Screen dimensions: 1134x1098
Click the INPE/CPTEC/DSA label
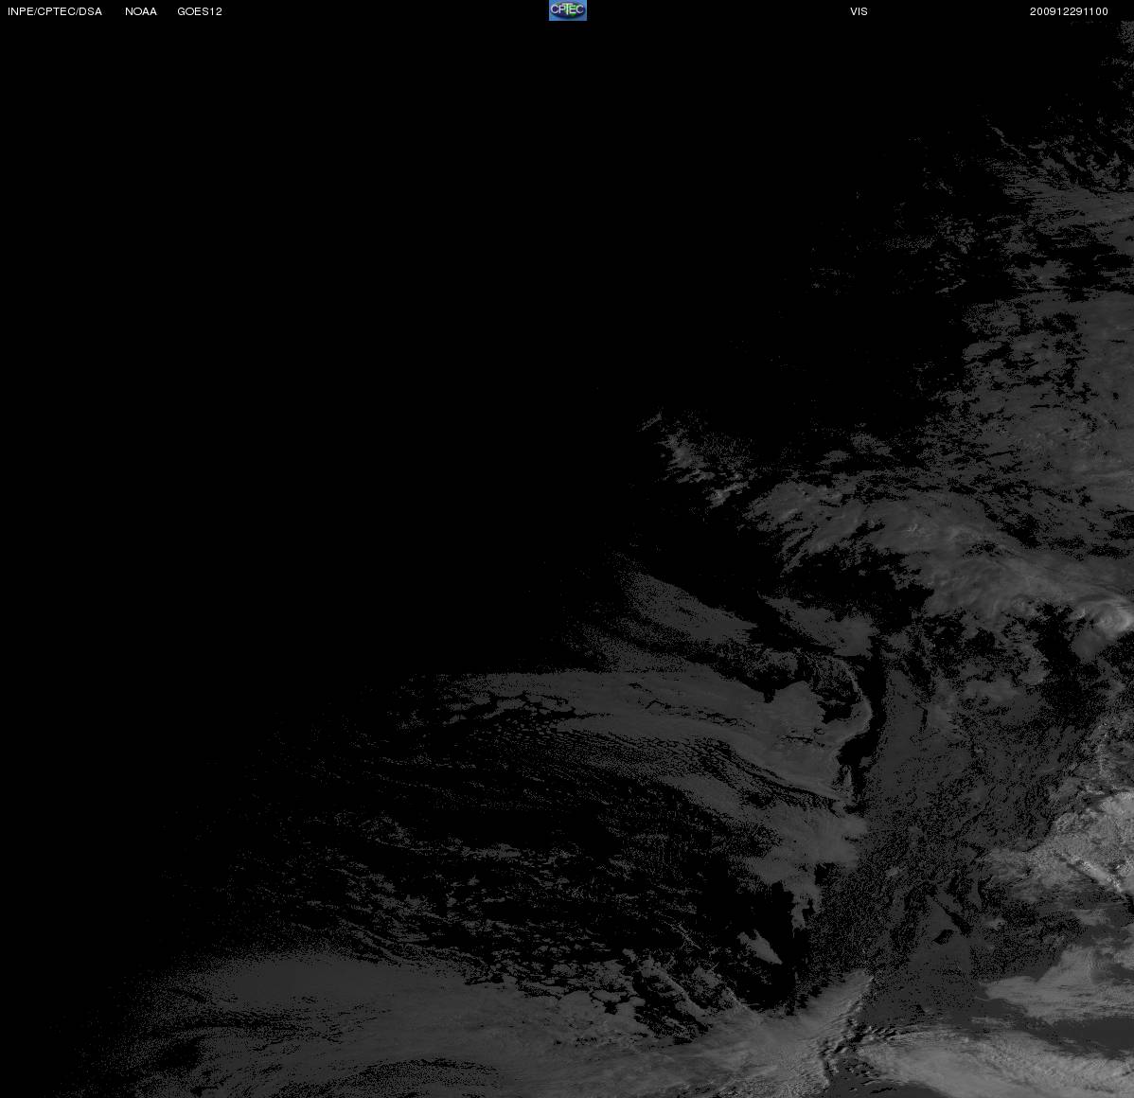tap(55, 11)
